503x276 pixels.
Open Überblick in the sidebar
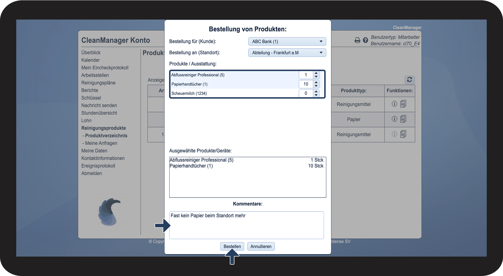[91, 53]
